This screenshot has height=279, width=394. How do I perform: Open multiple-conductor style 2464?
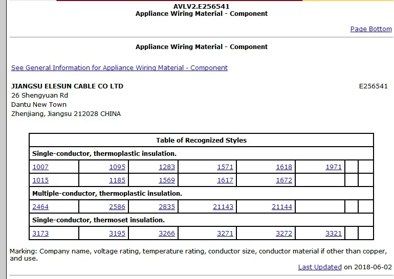(40, 207)
